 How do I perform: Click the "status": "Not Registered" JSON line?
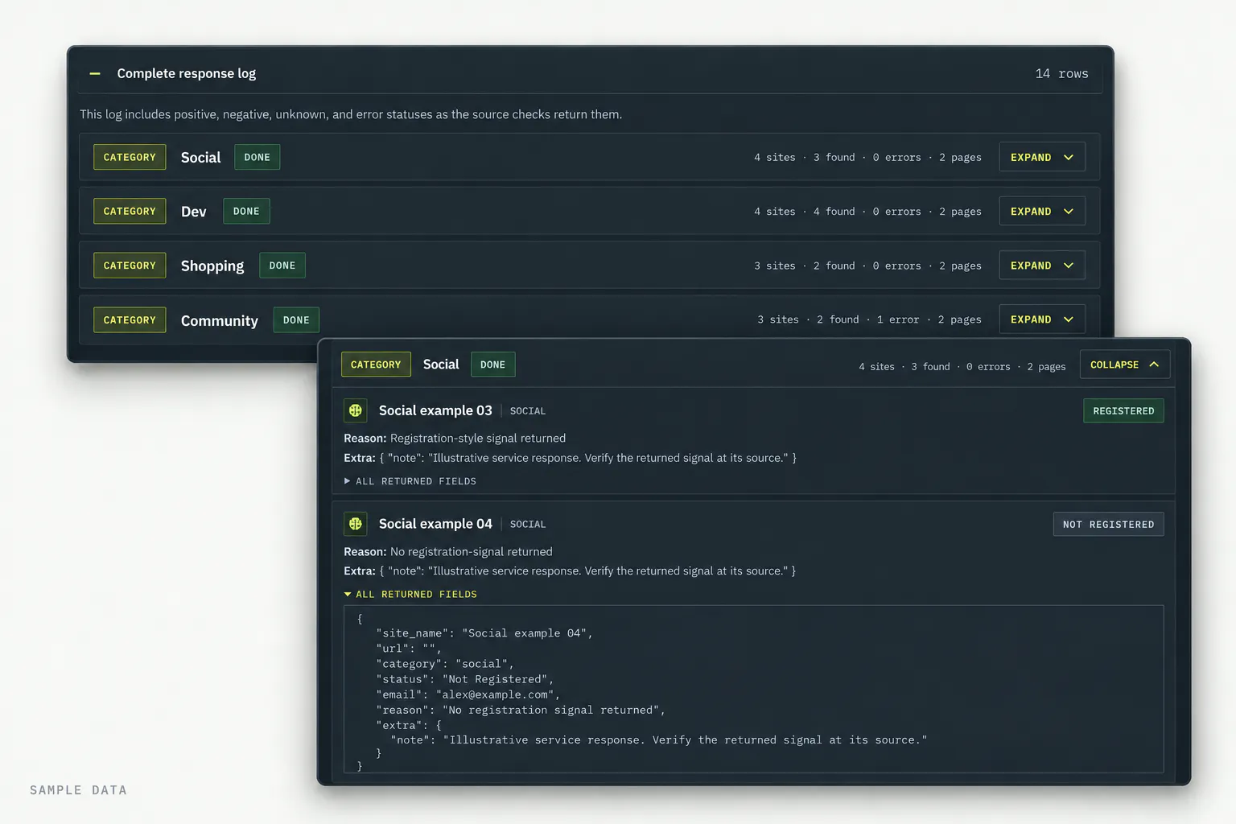pos(464,679)
